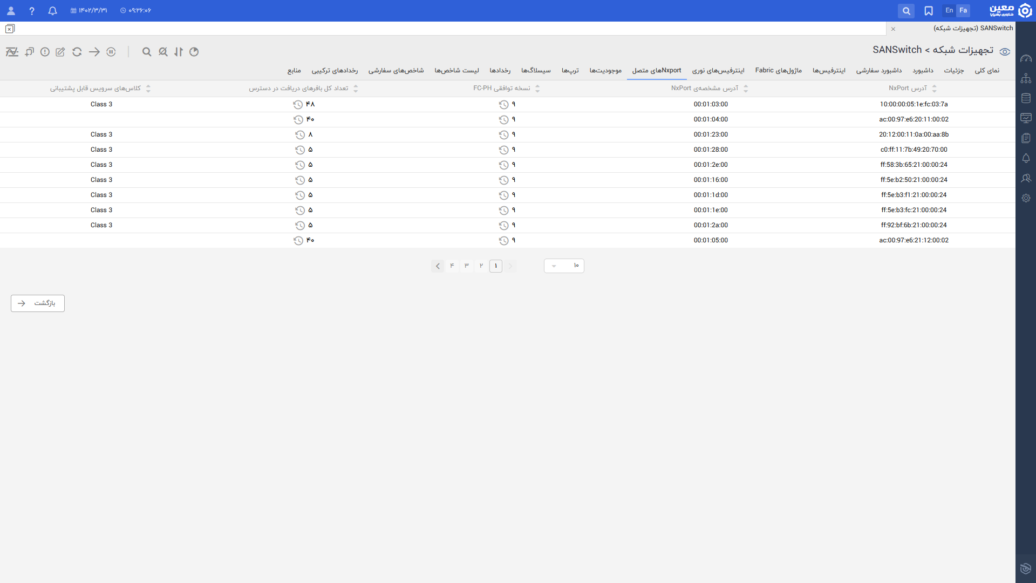The height and width of the screenshot is (583, 1036).
Task: Click the معین logo
Action: click(x=1011, y=10)
